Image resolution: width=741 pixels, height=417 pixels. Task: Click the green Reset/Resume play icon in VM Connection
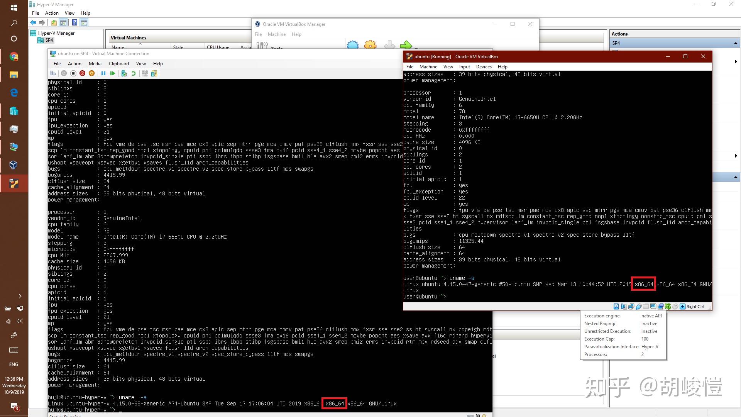coord(113,73)
